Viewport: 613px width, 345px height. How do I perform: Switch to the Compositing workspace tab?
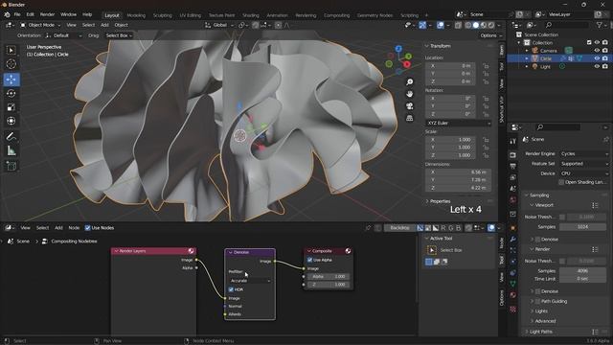336,15
